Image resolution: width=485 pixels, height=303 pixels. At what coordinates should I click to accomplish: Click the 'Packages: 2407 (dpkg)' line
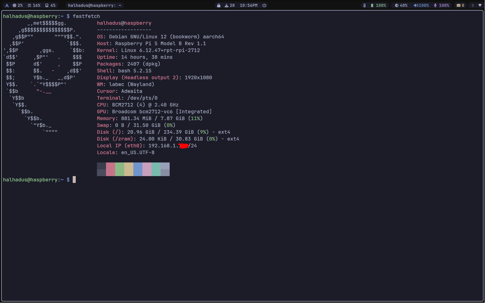(129, 64)
